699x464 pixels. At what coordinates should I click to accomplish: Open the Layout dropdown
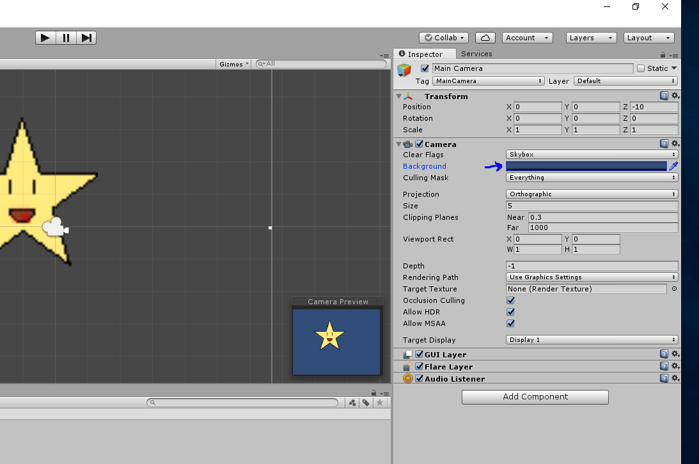(648, 38)
